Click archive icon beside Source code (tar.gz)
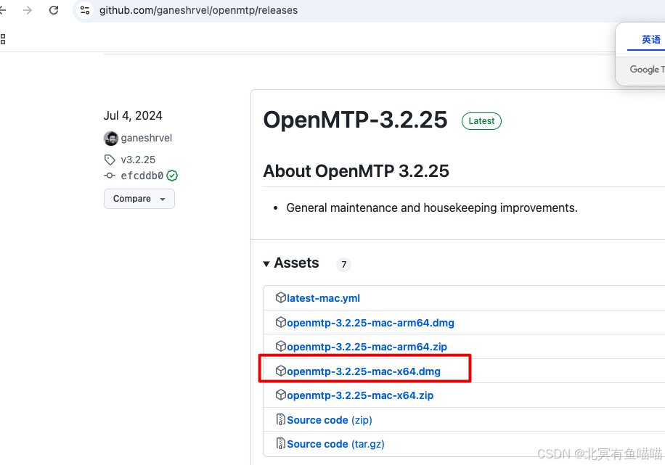 pos(281,444)
